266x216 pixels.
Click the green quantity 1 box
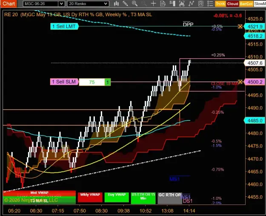point(108,82)
